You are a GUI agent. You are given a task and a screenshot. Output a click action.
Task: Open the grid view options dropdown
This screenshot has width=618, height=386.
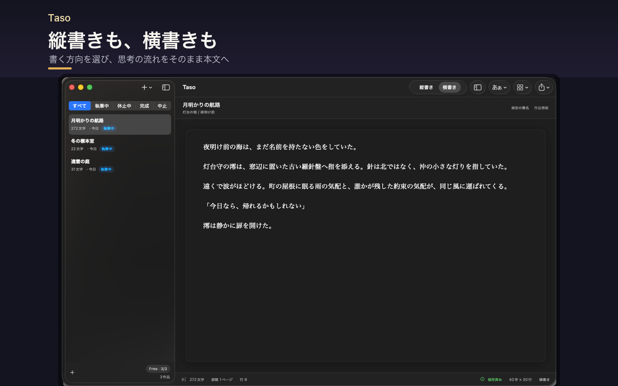(522, 87)
